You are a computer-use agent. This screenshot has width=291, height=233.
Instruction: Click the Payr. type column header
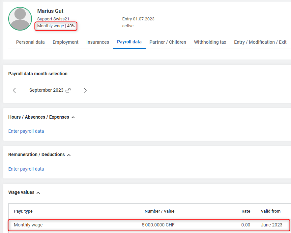pos(23,211)
